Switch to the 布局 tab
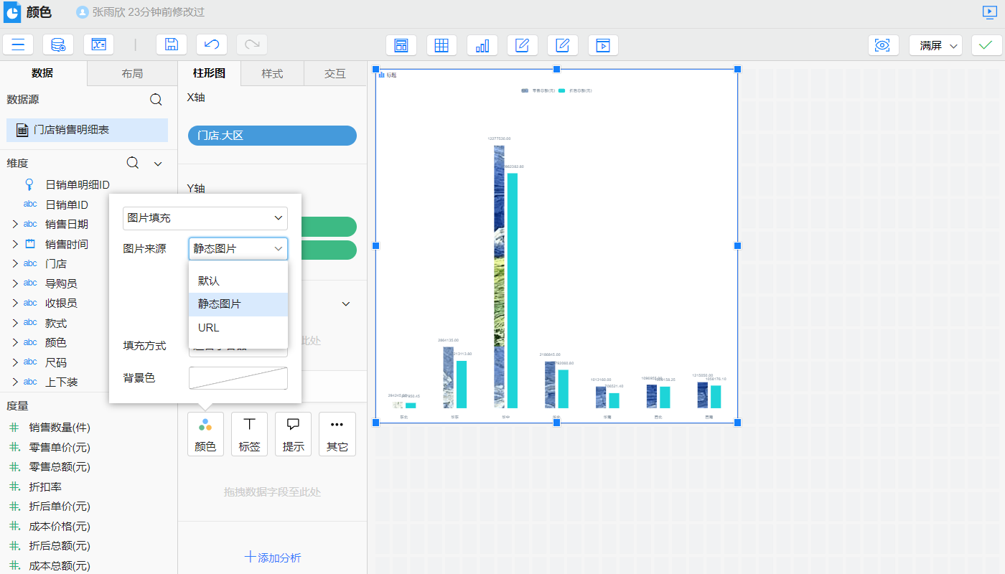The height and width of the screenshot is (574, 1005). click(x=132, y=74)
